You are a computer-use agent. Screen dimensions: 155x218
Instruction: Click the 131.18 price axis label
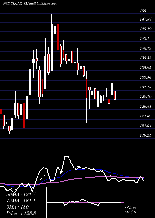[146, 87]
